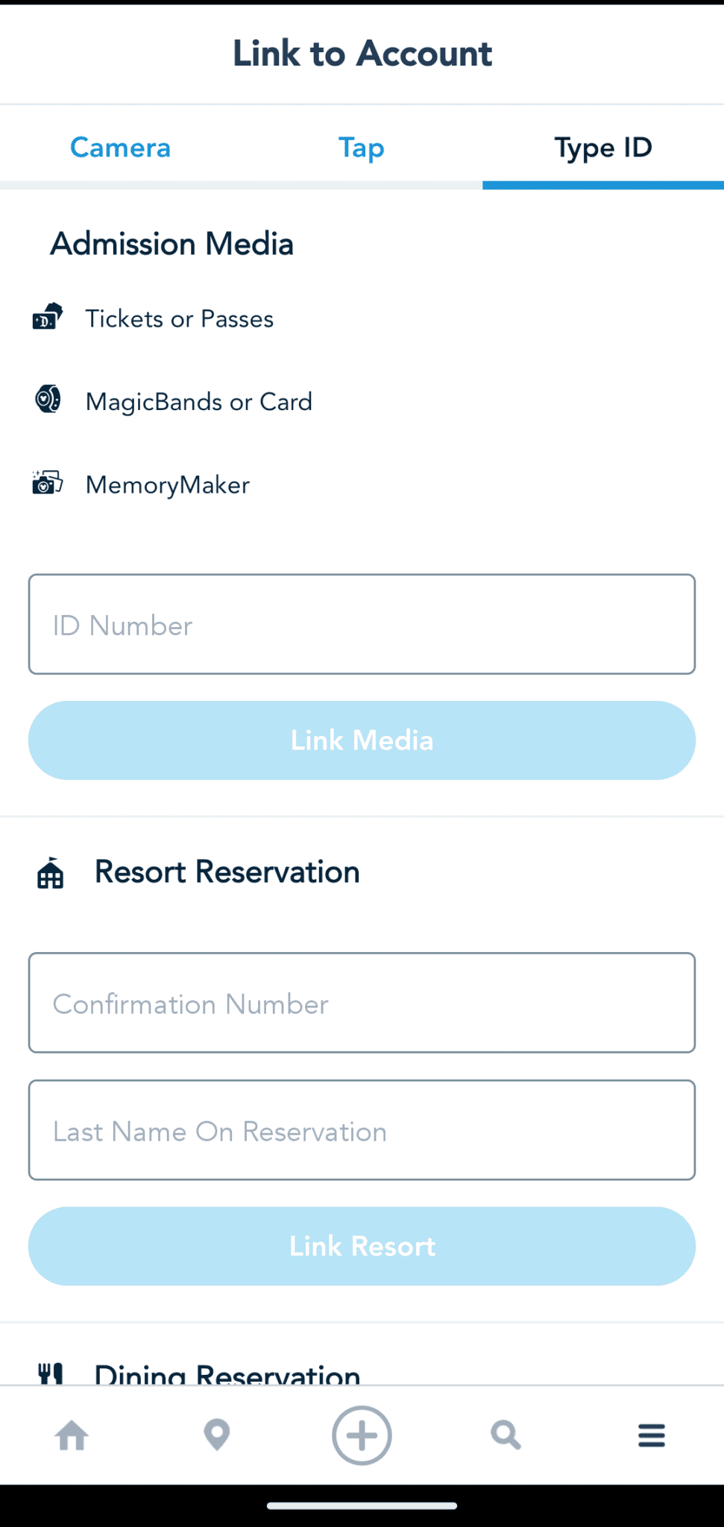Select the Last Name On Reservation field
Screen dimensions: 724x1527
(362, 1130)
